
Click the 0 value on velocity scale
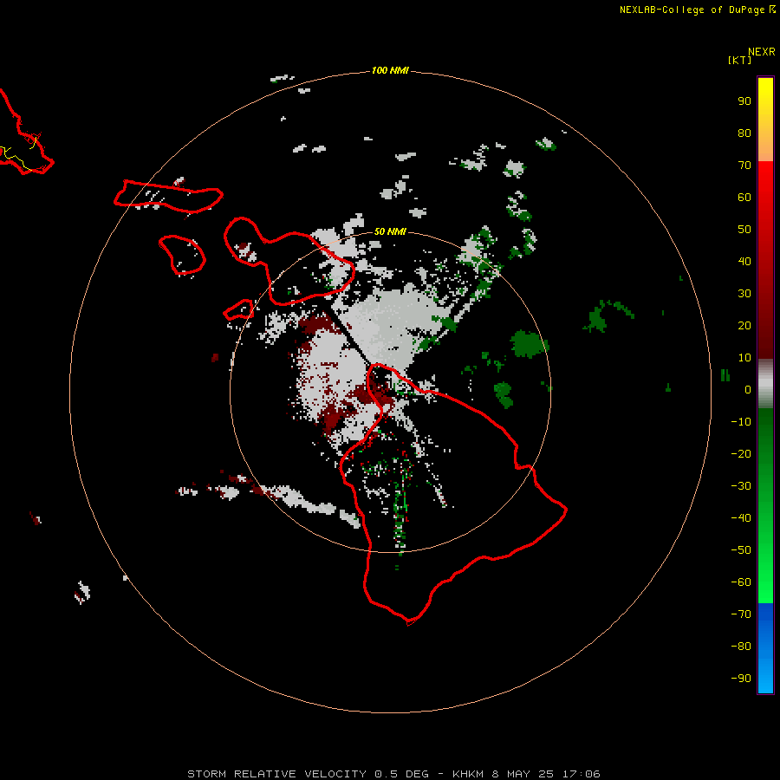[x=748, y=390]
